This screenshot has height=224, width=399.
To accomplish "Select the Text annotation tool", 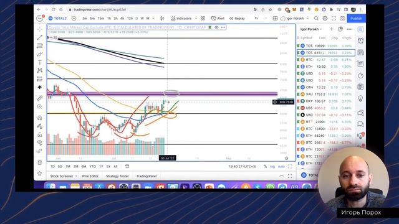I will (40, 62).
